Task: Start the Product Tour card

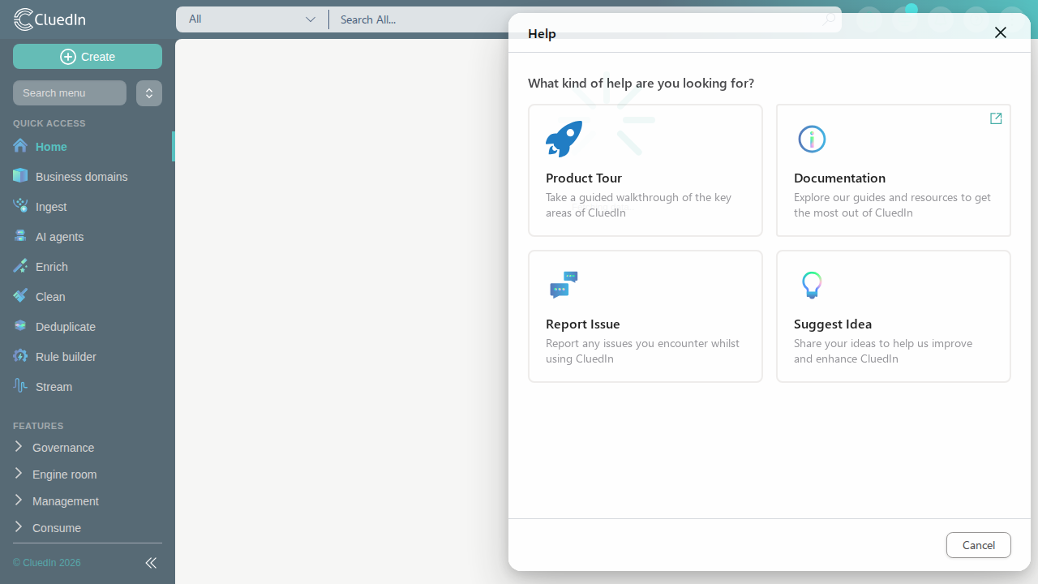Action: [646, 170]
